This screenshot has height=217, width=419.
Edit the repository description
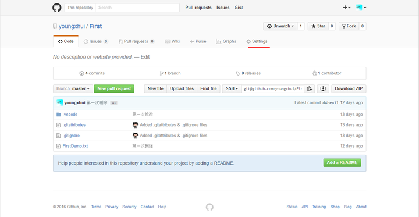pos(145,57)
